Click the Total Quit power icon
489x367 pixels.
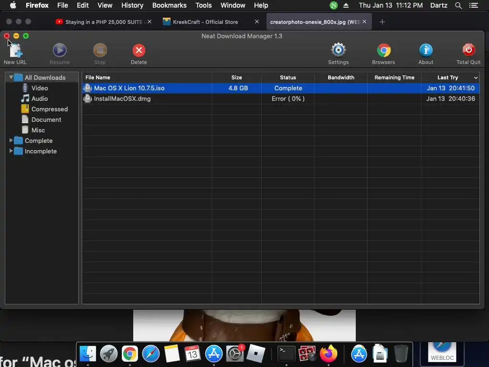[468, 50]
